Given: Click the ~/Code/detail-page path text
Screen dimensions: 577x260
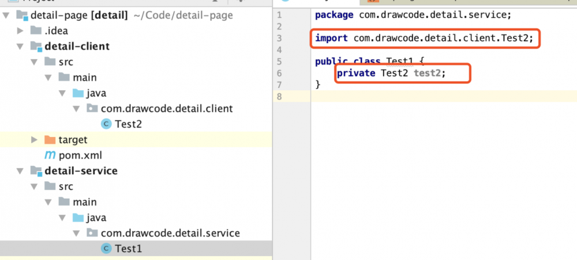Looking at the screenshot, I should click(183, 16).
